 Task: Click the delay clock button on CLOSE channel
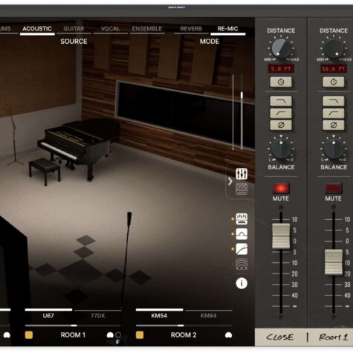(281, 82)
